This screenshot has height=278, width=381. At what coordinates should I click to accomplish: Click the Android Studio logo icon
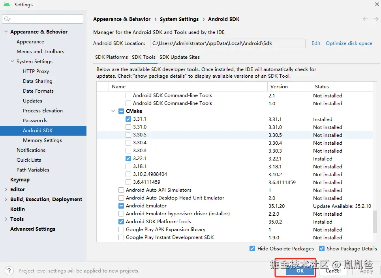coord(7,4)
